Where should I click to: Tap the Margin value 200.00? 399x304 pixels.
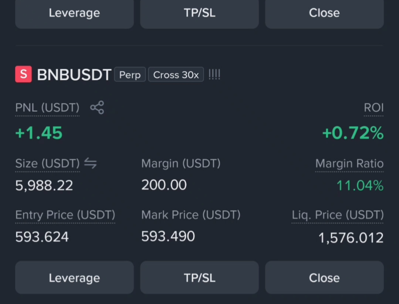[x=164, y=185]
